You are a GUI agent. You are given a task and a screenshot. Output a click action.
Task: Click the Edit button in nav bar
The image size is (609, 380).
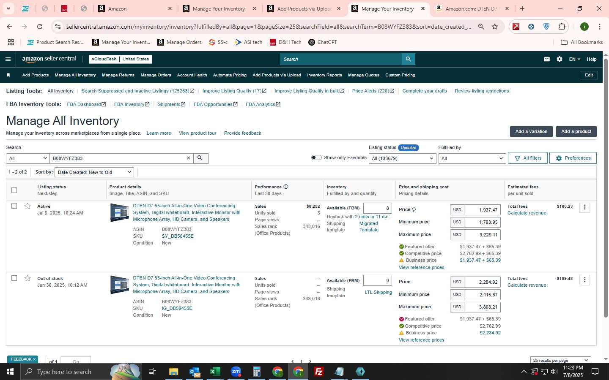[589, 75]
